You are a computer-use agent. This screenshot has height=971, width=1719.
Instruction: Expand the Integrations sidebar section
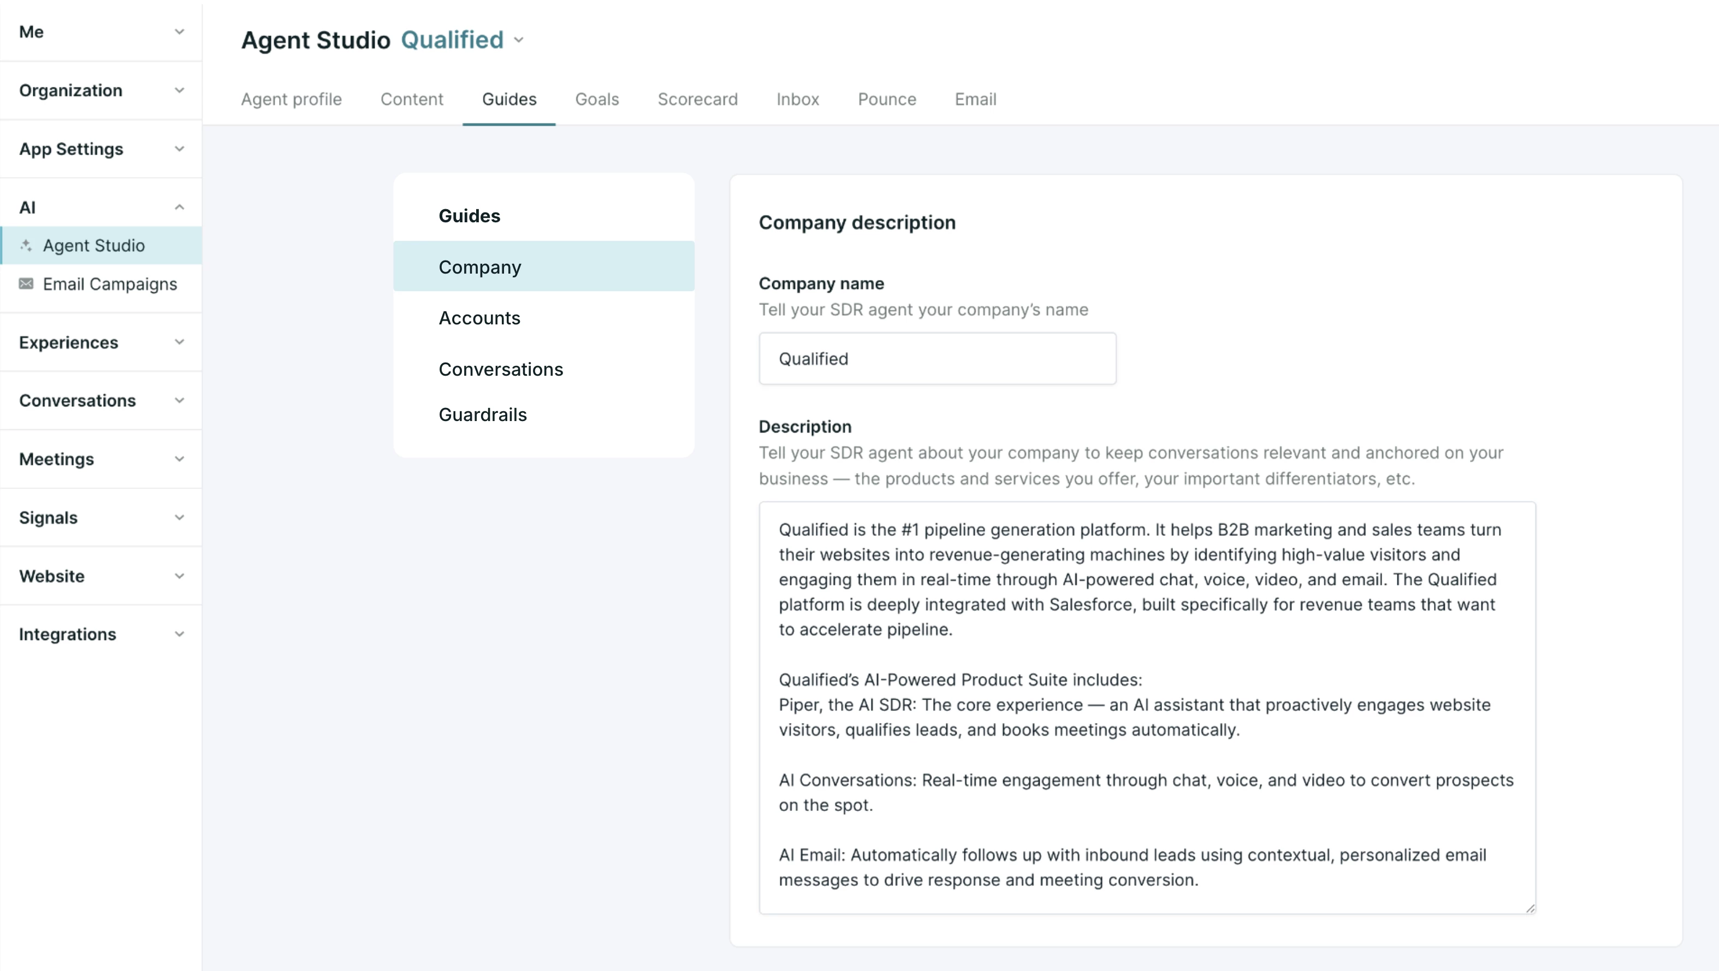click(x=101, y=634)
